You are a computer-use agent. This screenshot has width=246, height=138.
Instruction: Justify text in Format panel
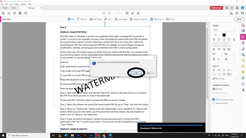click(x=229, y=49)
